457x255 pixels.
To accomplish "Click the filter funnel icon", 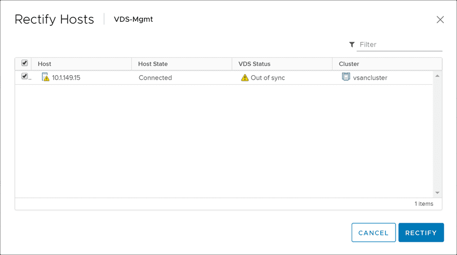I will tap(352, 45).
